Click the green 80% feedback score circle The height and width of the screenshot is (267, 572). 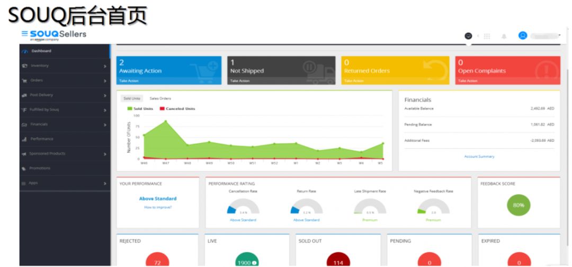pyautogui.click(x=519, y=205)
